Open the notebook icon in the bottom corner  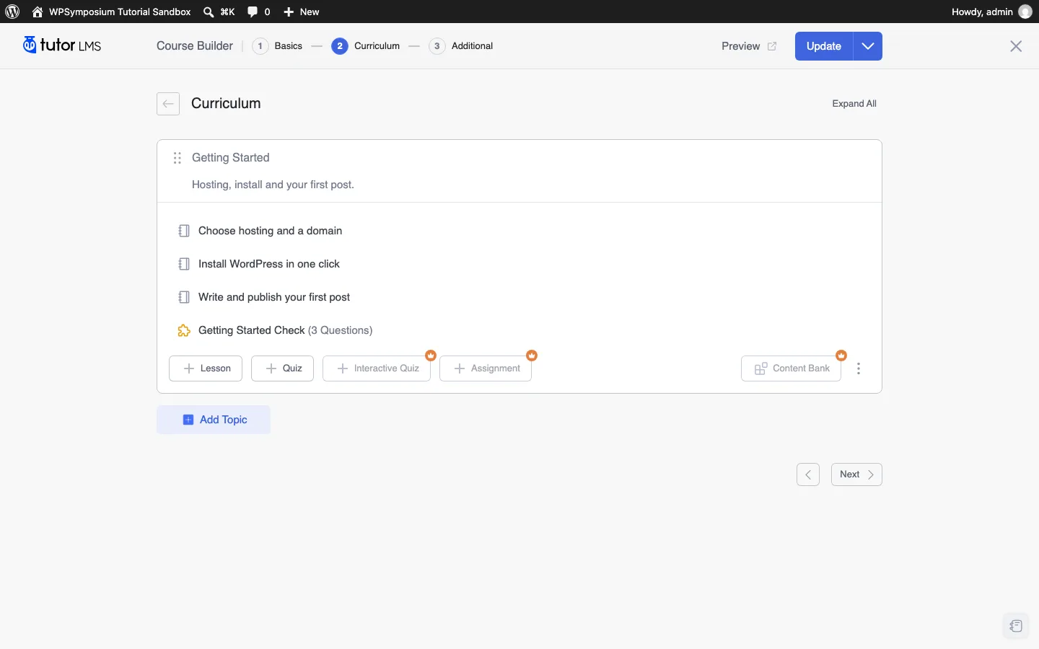[1016, 626]
